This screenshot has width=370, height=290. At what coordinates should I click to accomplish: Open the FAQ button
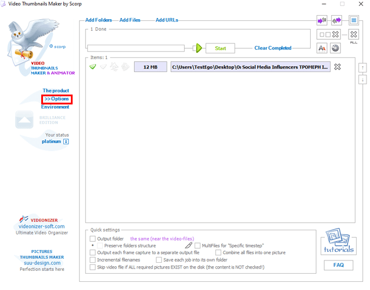click(x=339, y=265)
